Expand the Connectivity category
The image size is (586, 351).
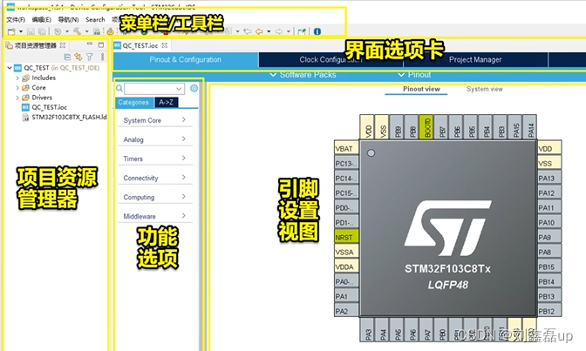pyautogui.click(x=154, y=178)
